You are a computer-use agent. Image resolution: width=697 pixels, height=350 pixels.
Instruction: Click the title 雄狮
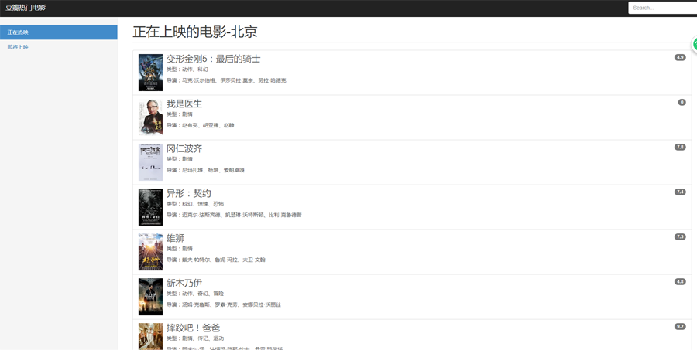coord(175,238)
